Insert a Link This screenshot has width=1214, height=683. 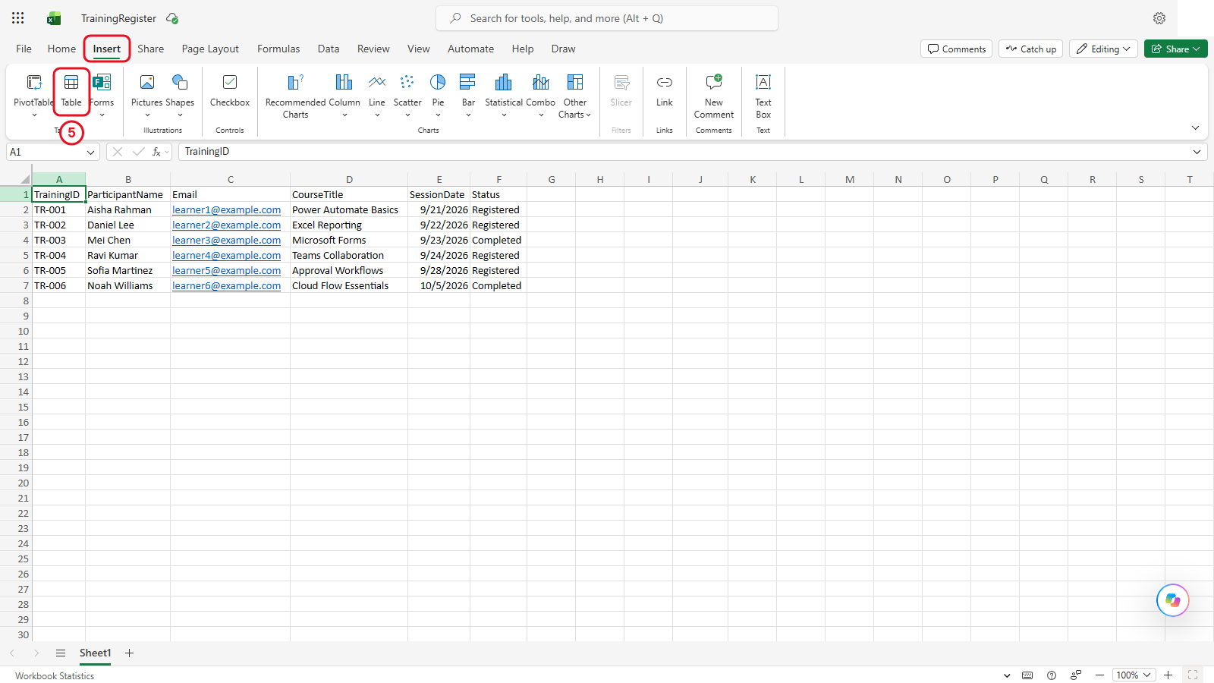tap(665, 90)
